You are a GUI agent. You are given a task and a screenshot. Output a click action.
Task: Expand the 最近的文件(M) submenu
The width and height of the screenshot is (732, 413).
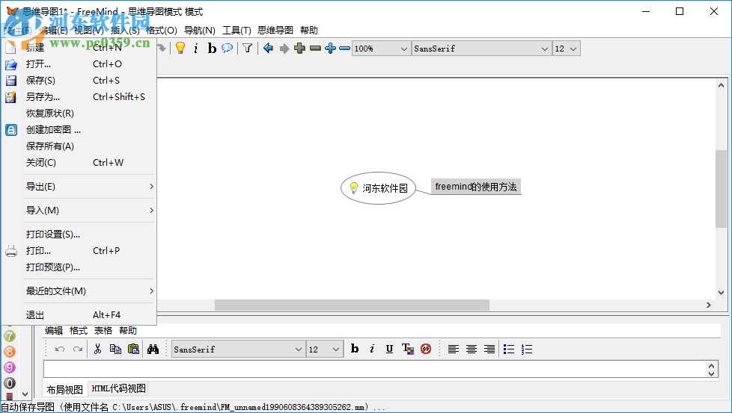[89, 291]
